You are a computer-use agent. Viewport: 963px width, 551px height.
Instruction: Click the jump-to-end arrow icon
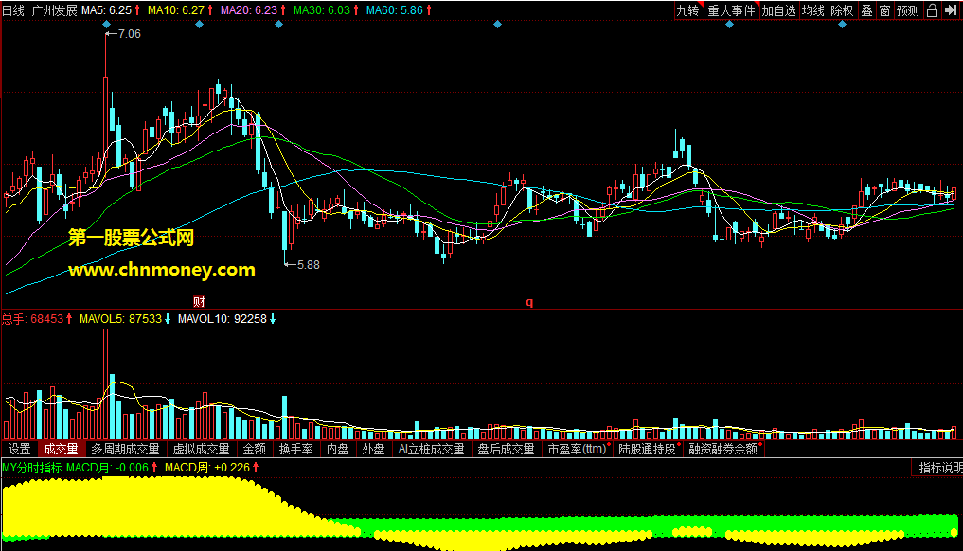point(951,10)
